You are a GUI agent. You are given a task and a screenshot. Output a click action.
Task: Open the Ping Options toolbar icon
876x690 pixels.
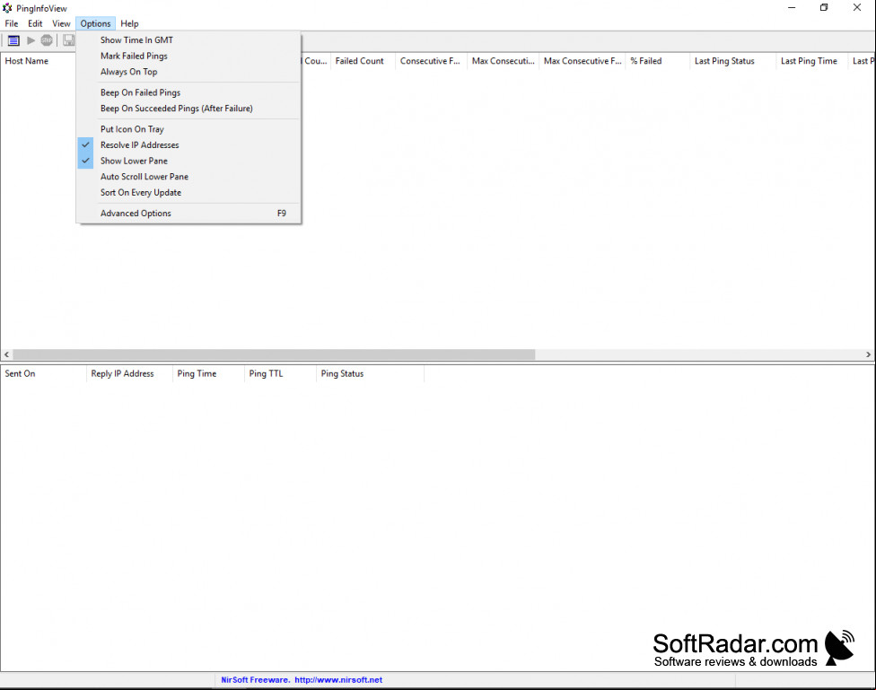[13, 40]
